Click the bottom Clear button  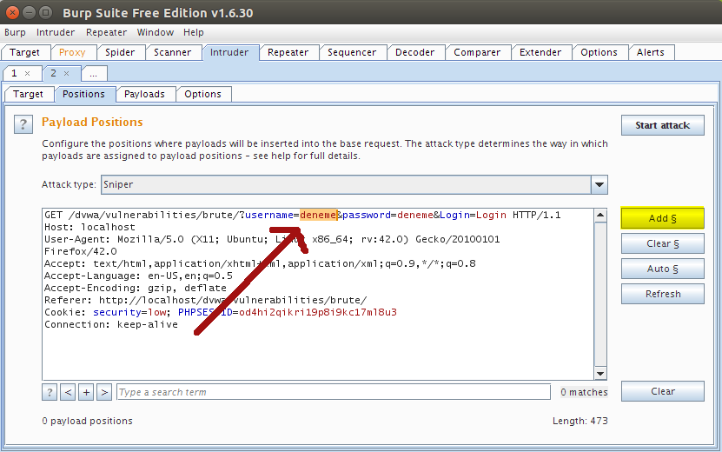coord(663,391)
